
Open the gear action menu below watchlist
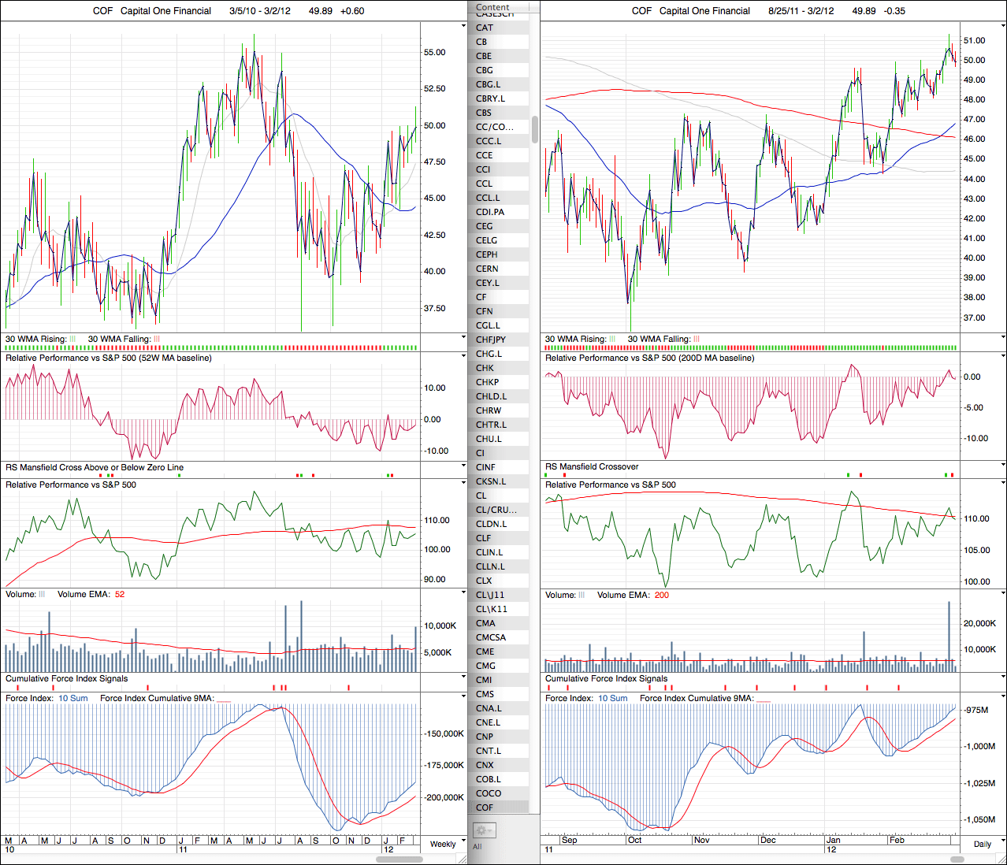[483, 830]
